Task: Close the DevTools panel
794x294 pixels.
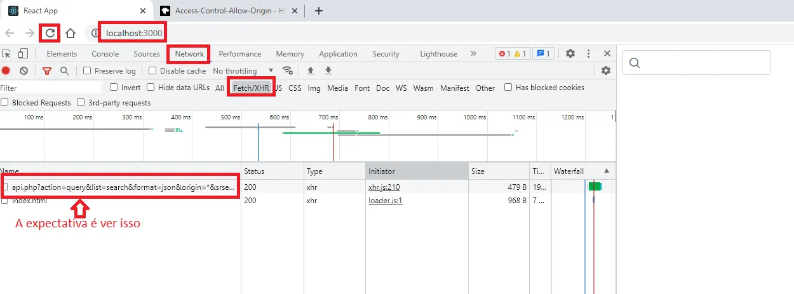Action: coord(607,54)
